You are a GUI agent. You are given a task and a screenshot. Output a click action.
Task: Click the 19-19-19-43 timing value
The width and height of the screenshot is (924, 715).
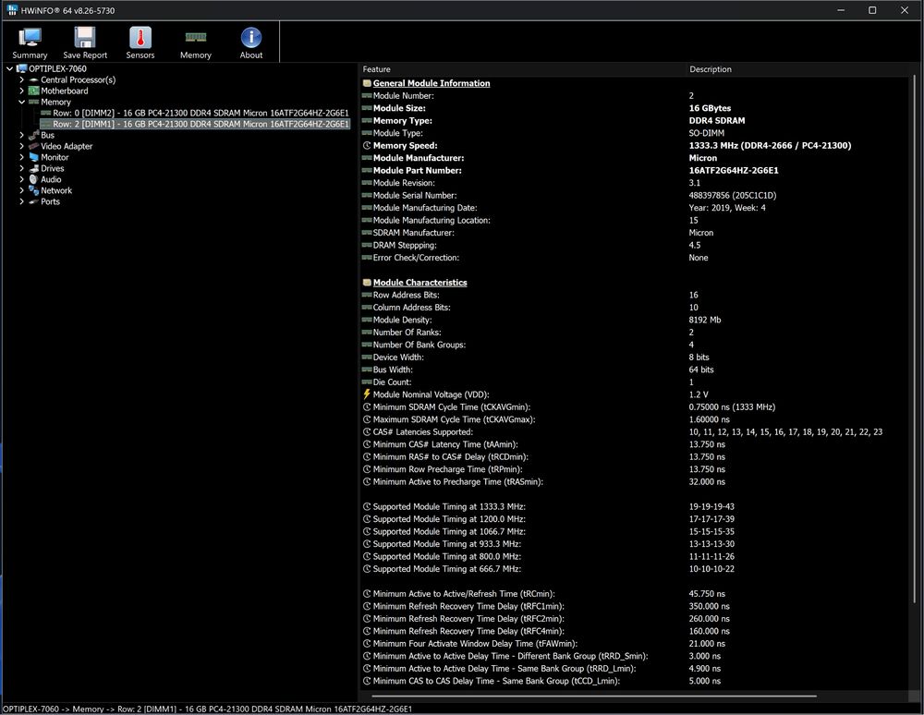point(711,506)
